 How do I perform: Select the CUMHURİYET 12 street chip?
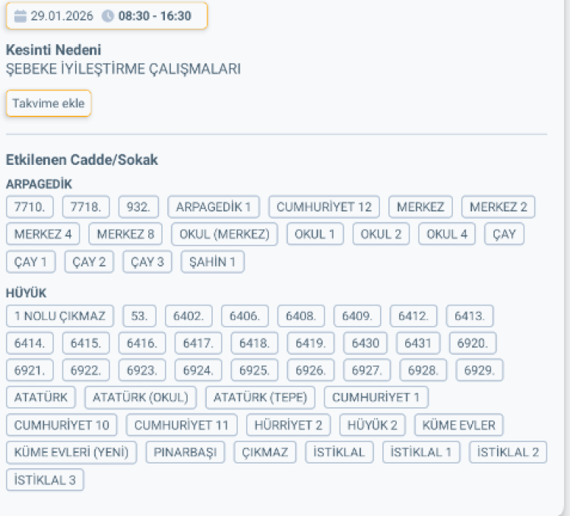click(x=324, y=207)
